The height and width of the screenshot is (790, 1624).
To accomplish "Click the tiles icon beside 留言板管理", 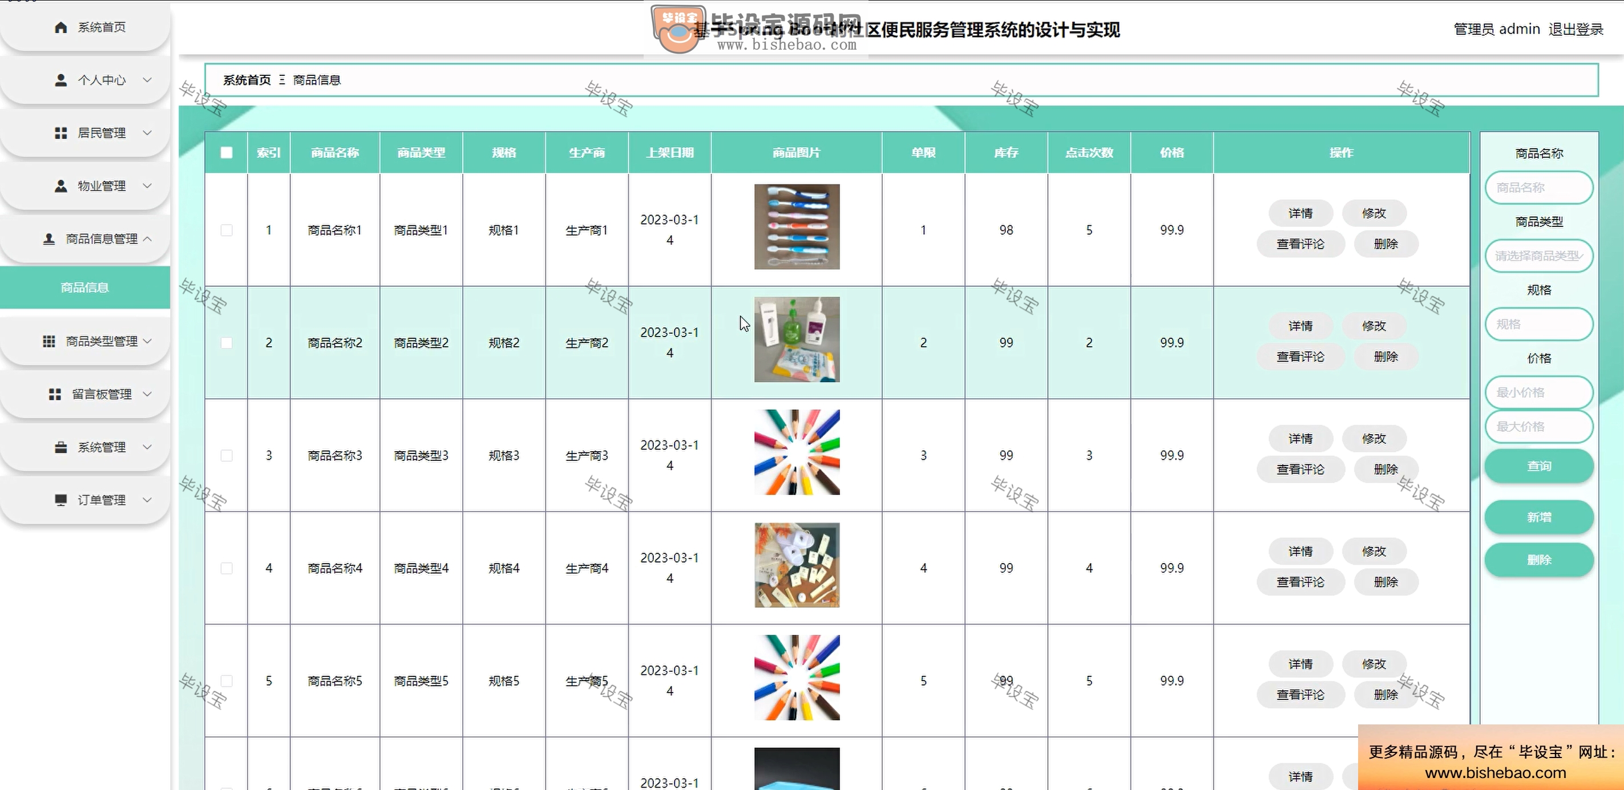I will [55, 394].
